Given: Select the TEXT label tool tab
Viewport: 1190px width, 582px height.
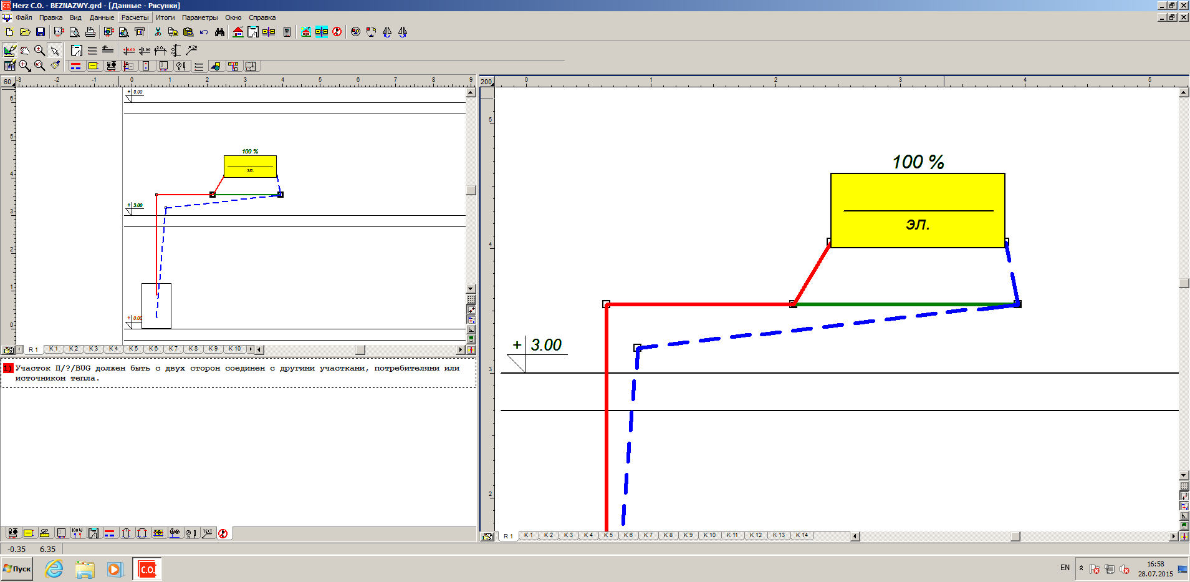Looking at the screenshot, I should pos(207,533).
